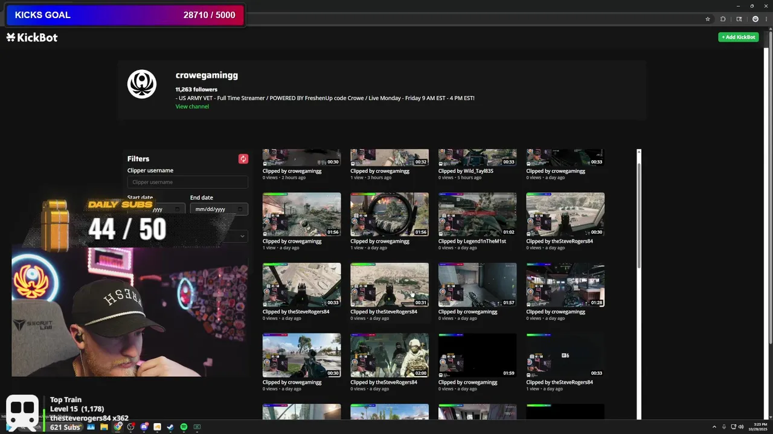Open File Explorer from the taskbar

click(104, 427)
